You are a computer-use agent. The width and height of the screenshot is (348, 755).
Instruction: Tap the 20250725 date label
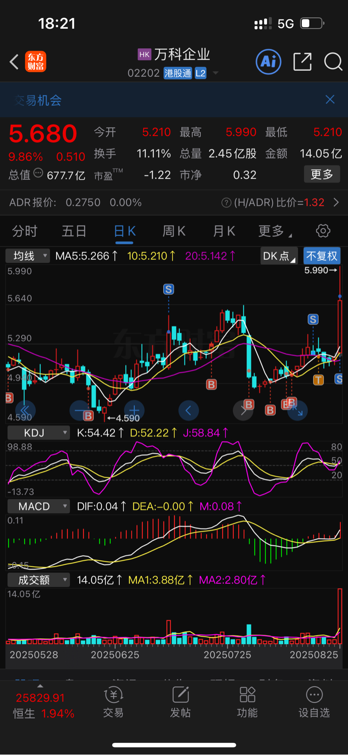point(227,655)
